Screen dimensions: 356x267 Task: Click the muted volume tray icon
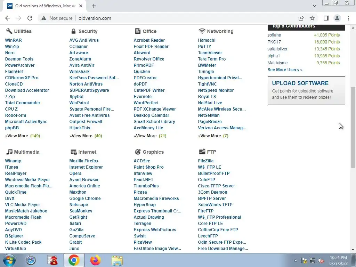321,261
